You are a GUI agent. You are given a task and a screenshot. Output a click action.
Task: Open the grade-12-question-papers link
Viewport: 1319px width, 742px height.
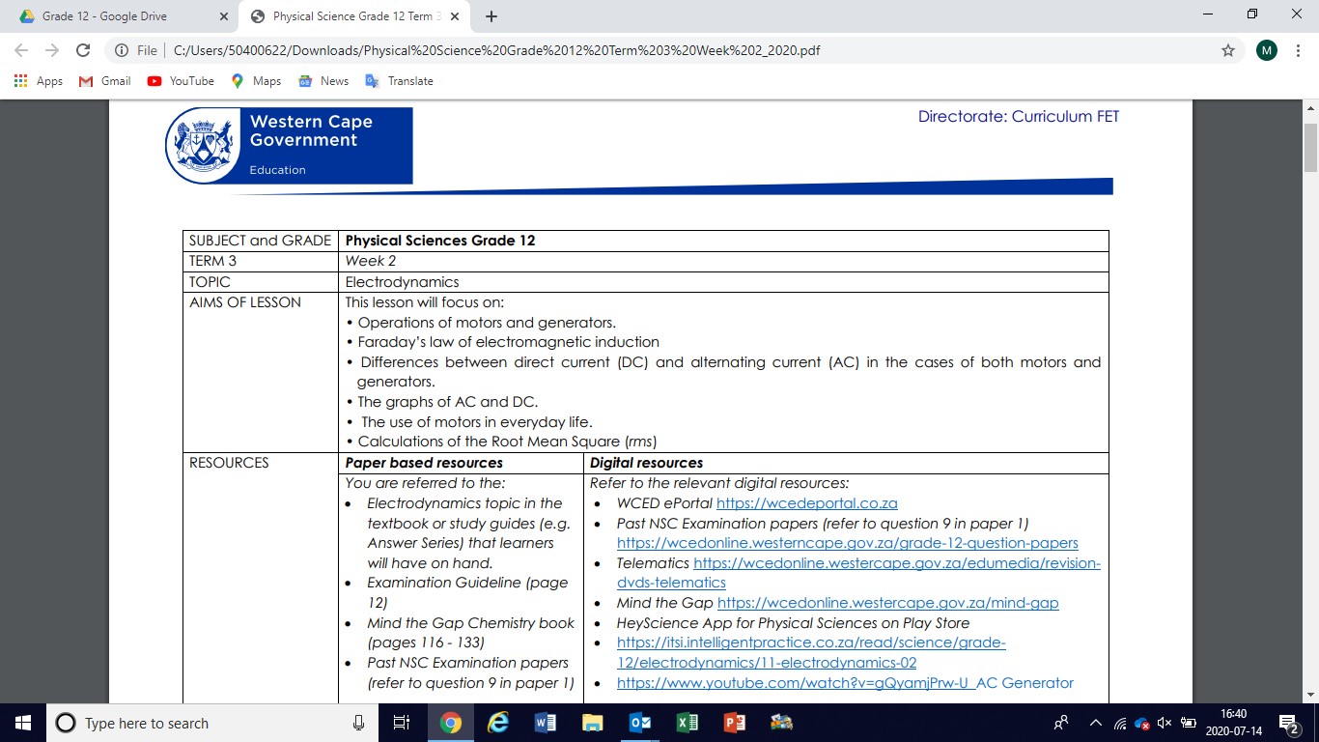click(848, 543)
